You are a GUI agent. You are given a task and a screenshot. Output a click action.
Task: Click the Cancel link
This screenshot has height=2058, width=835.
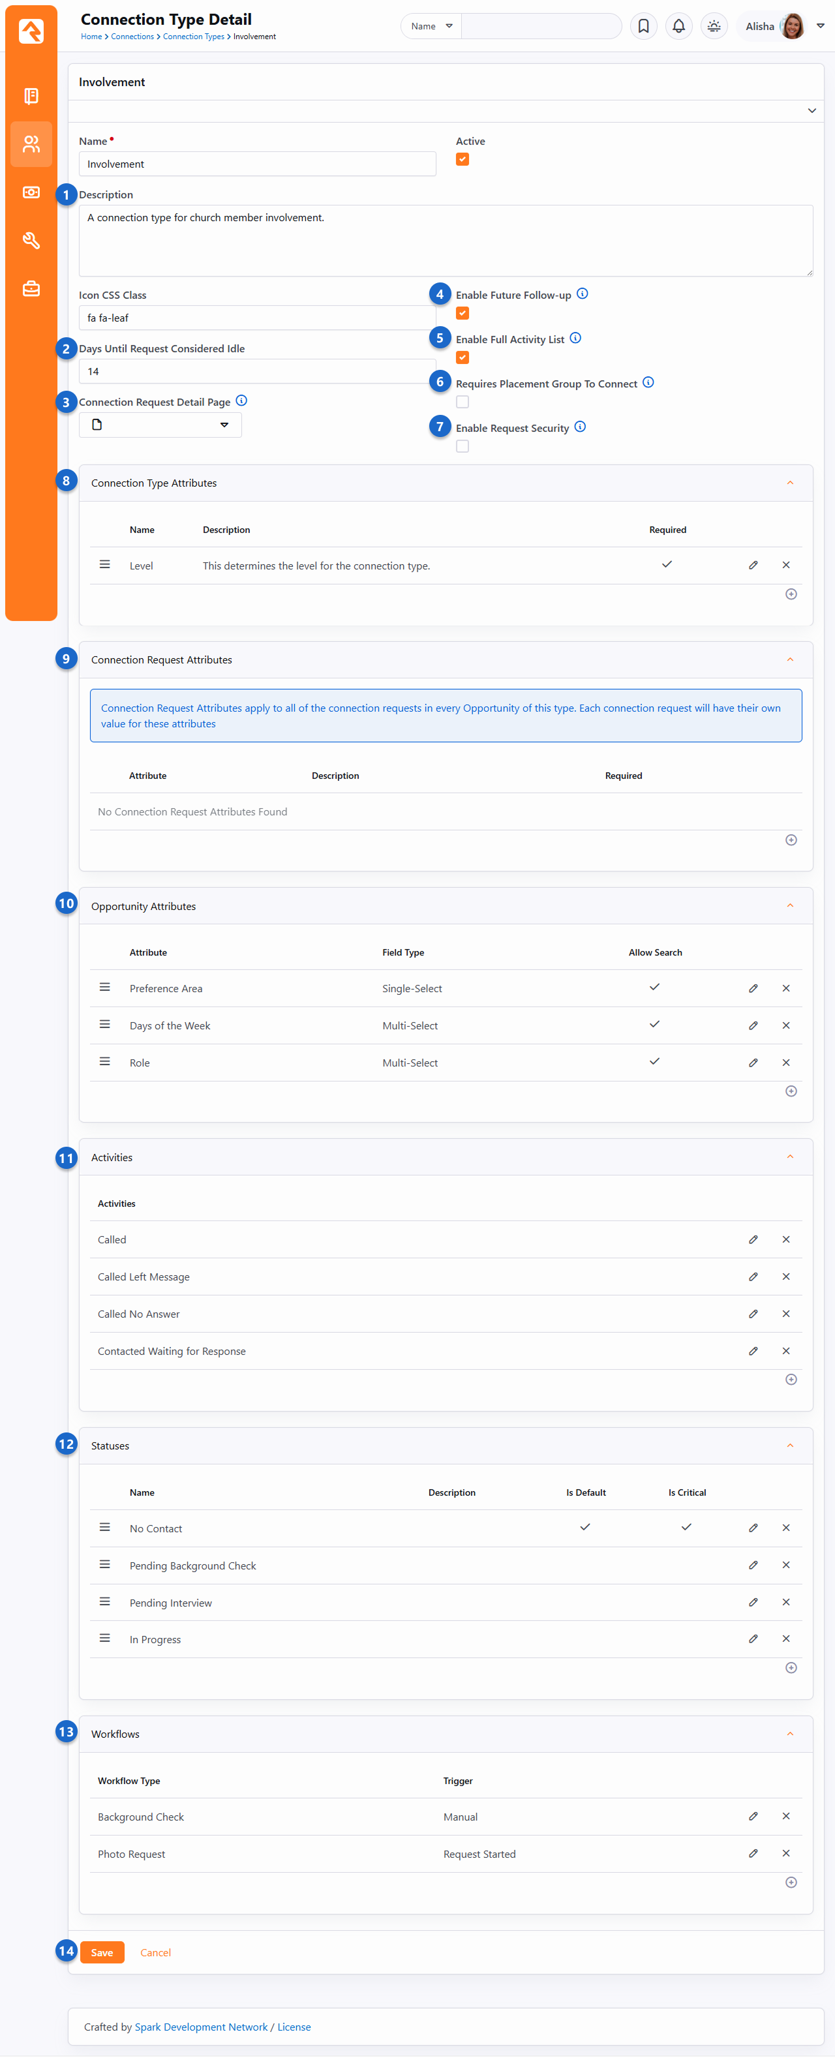155,1952
